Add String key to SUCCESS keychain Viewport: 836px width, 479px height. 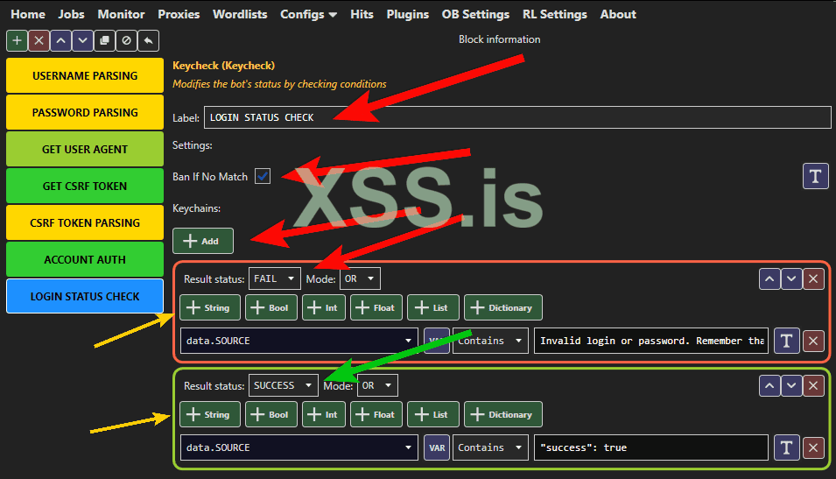210,414
